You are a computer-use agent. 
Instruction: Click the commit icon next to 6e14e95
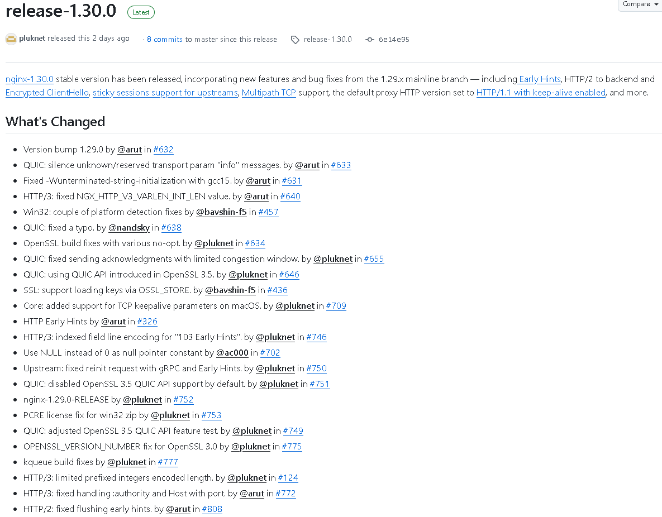[369, 40]
